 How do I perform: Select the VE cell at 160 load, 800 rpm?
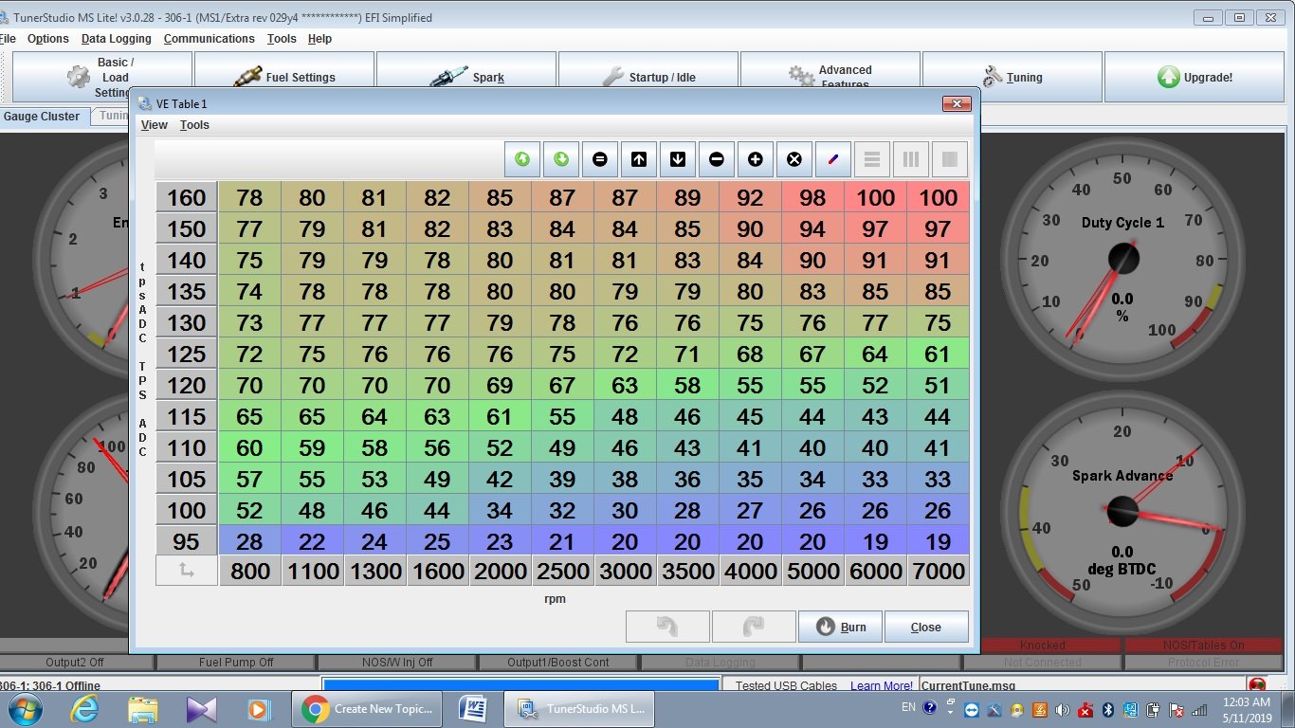click(249, 197)
